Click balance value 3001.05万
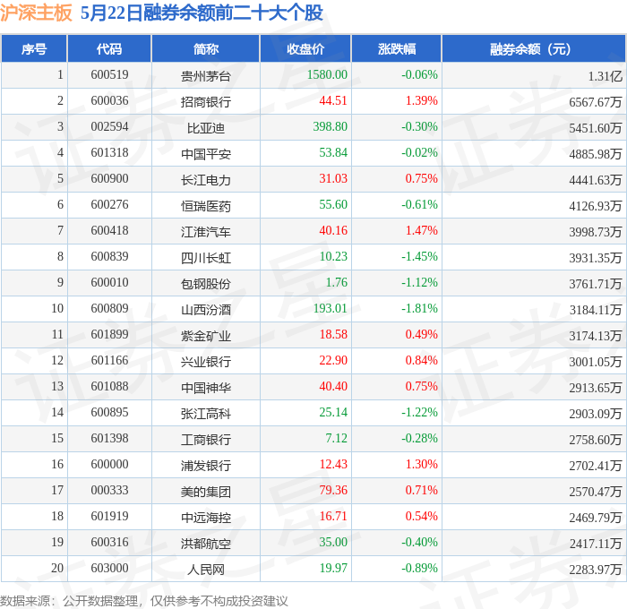Viewport: 627px width, 609px height. [x=596, y=362]
